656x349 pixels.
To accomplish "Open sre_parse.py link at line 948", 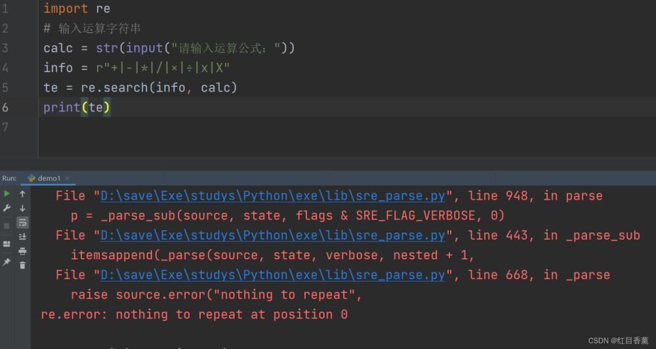I will (273, 196).
